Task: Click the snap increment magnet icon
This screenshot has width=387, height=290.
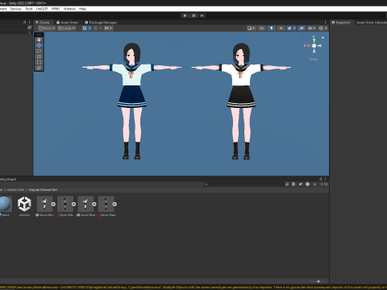Action: [96, 28]
